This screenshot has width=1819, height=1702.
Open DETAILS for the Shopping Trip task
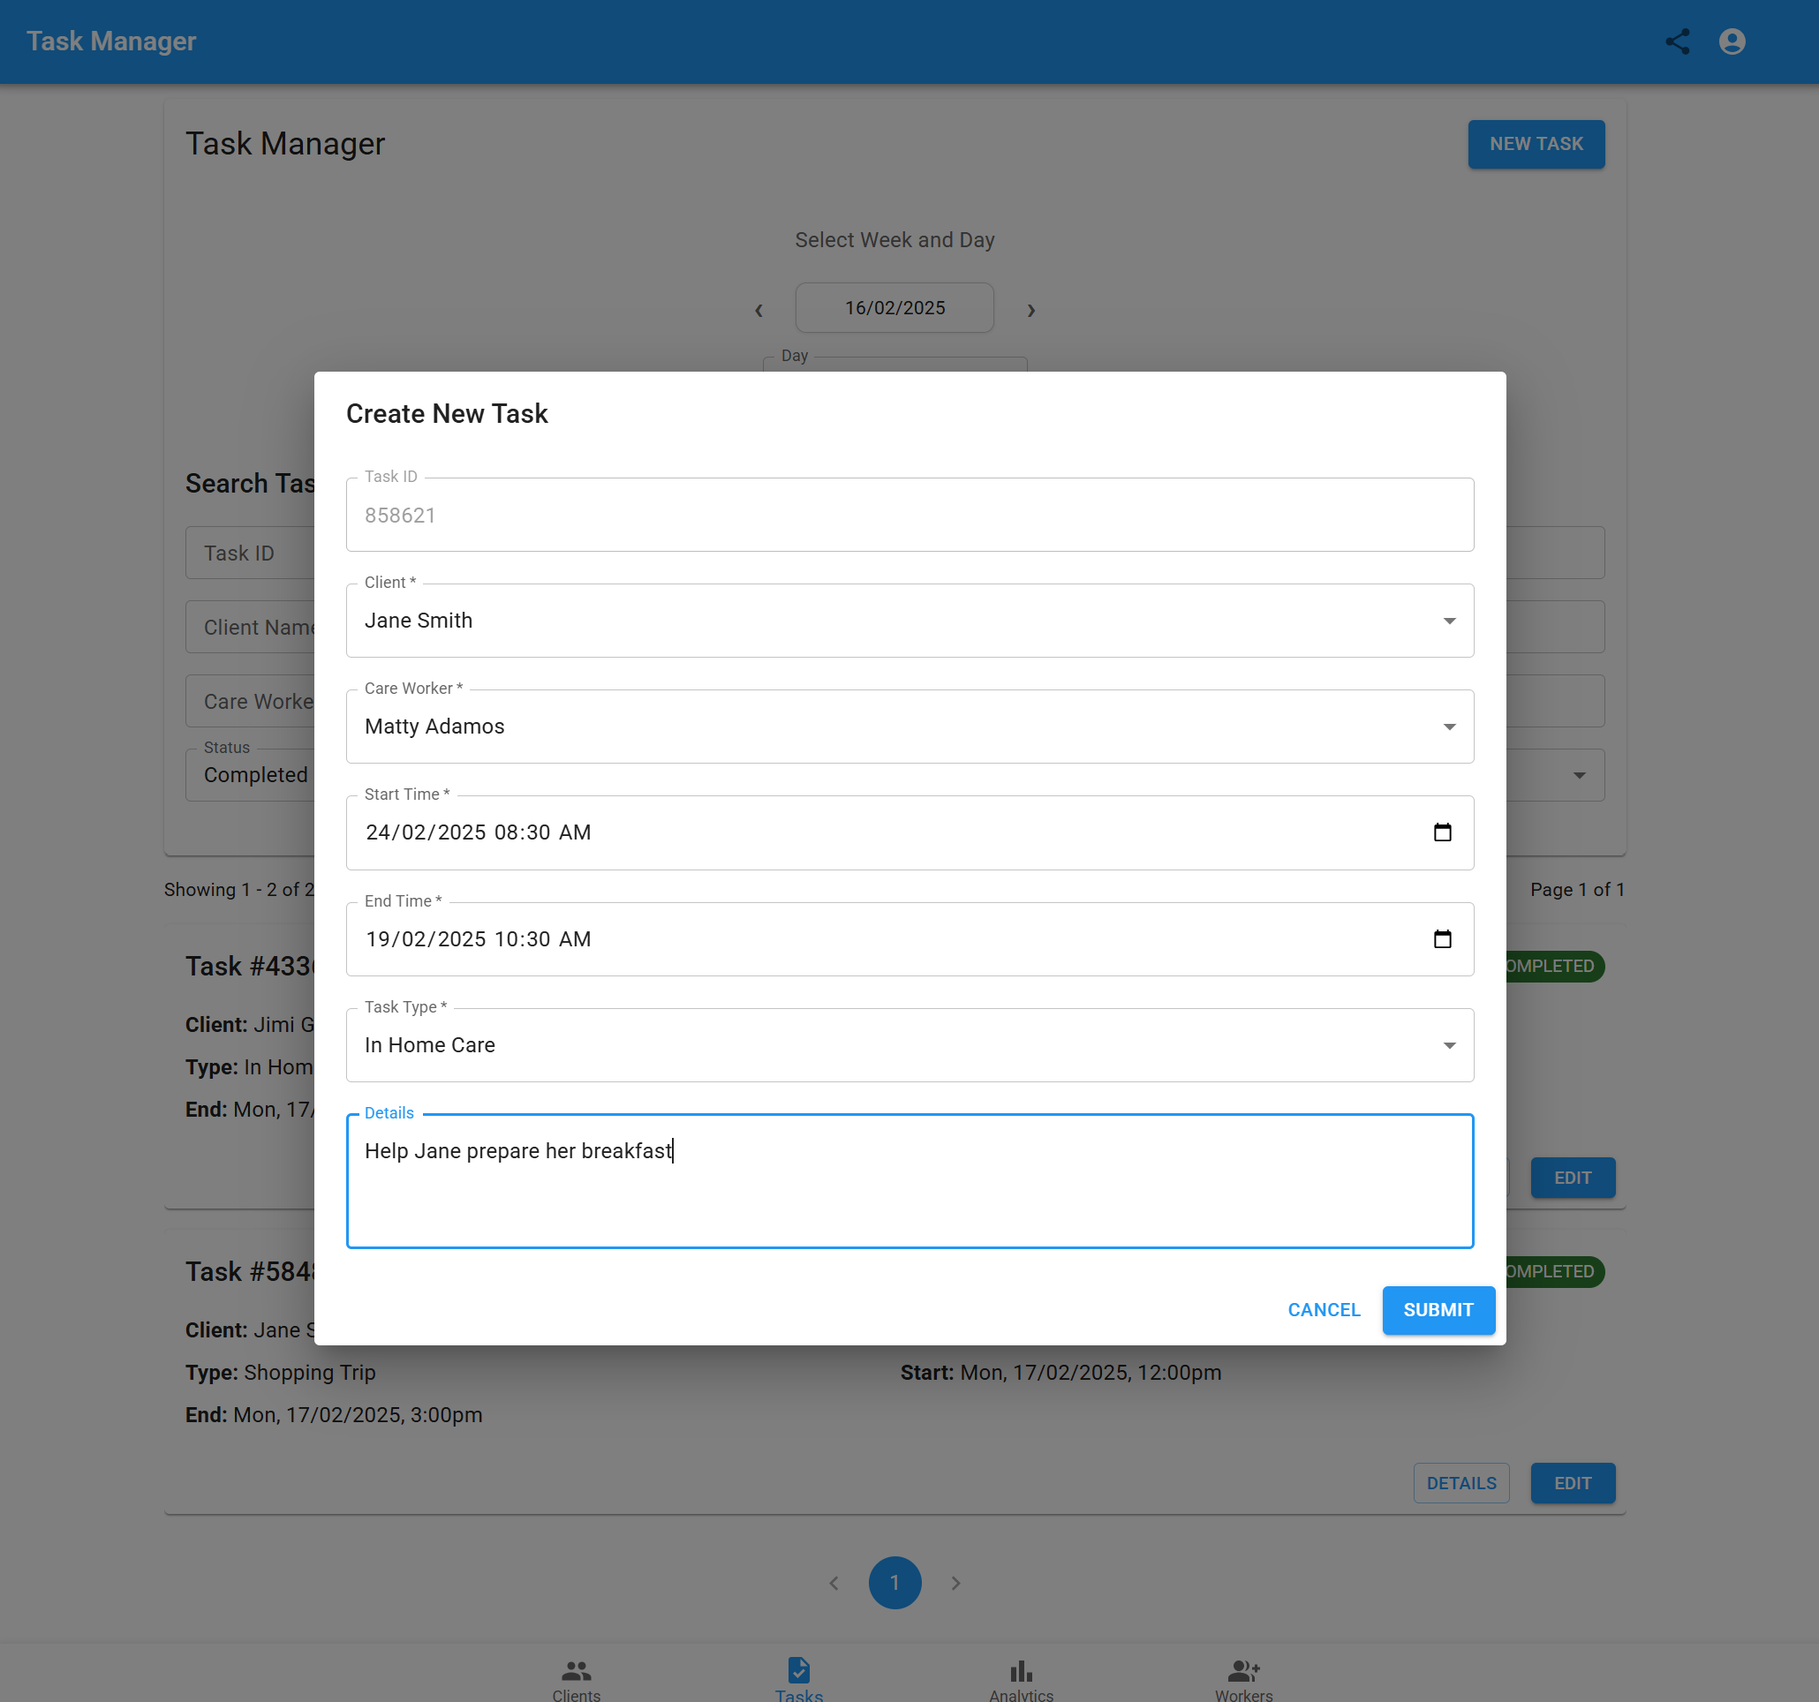tap(1461, 1483)
